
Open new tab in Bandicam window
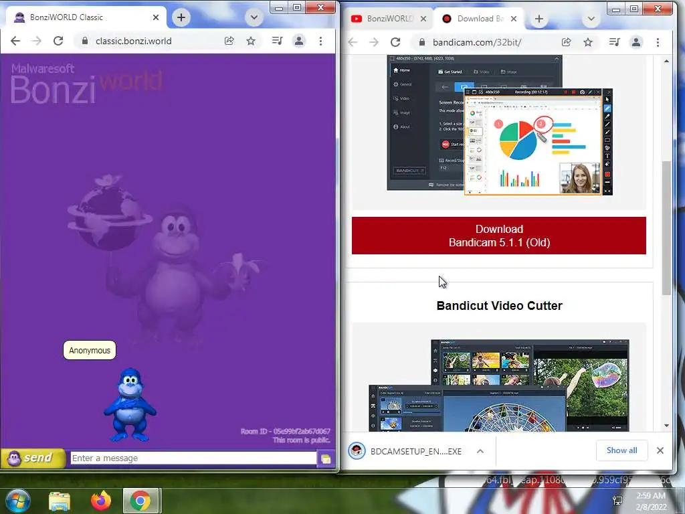pos(539,19)
